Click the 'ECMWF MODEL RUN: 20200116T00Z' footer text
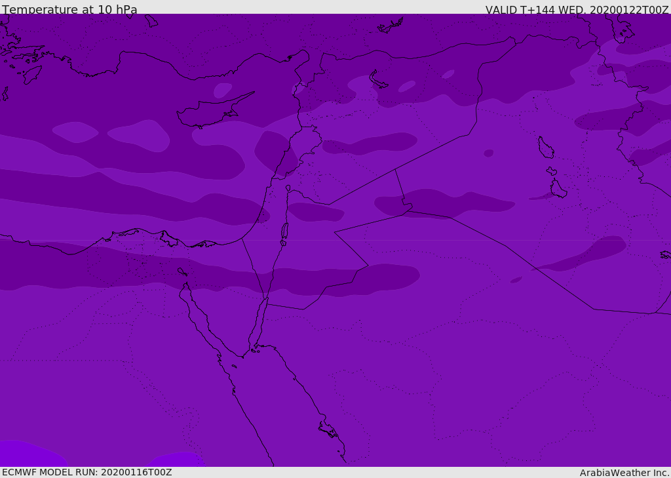671x478 pixels. [x=87, y=472]
